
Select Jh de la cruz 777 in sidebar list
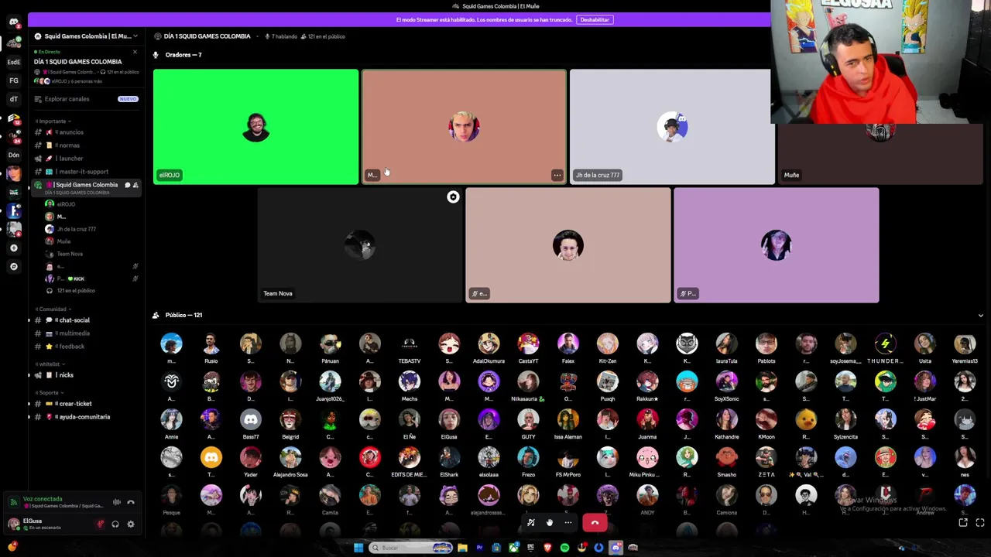[x=76, y=229]
